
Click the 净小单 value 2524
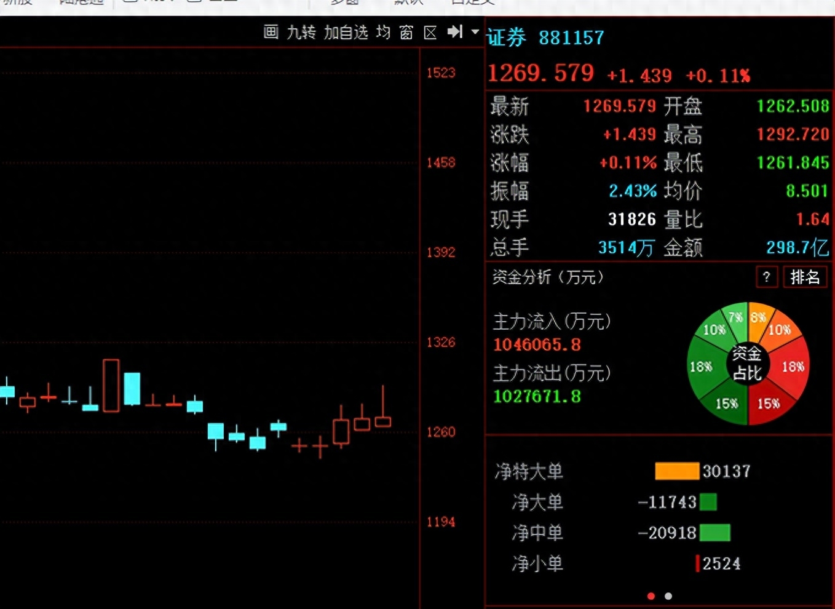(721, 563)
